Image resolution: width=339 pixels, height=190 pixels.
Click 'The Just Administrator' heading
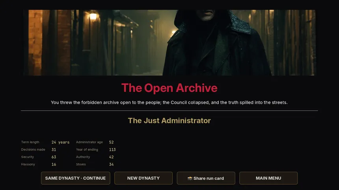tap(169, 121)
